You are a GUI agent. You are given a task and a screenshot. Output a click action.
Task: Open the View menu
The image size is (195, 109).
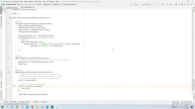(11, 2)
